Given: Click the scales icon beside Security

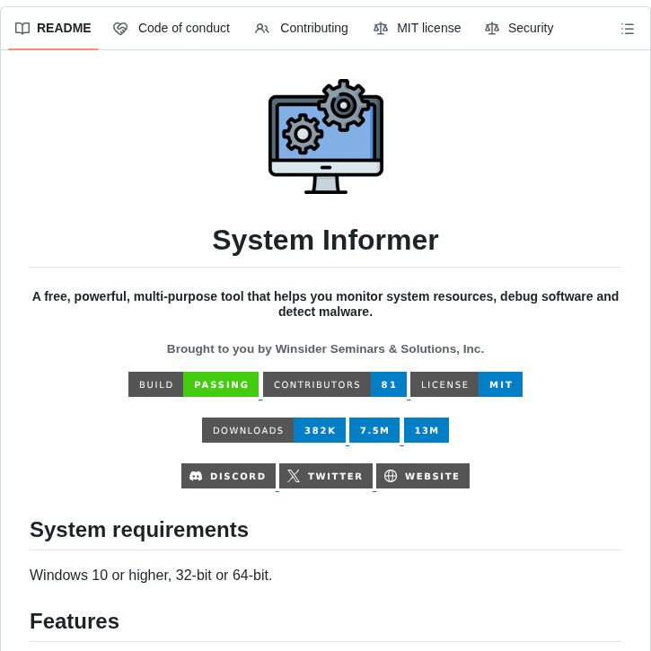Looking at the screenshot, I should tap(492, 29).
